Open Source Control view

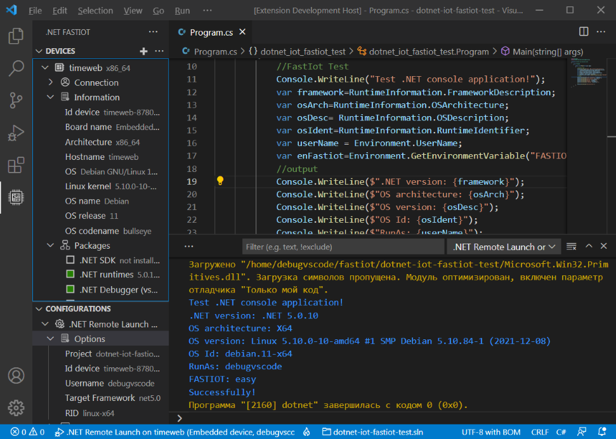coord(16,101)
